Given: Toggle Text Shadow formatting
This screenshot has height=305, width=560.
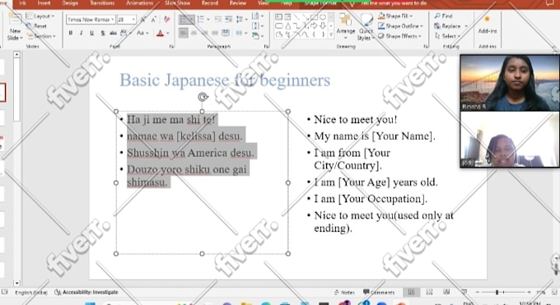Looking at the screenshot, I should pyautogui.click(x=102, y=33).
